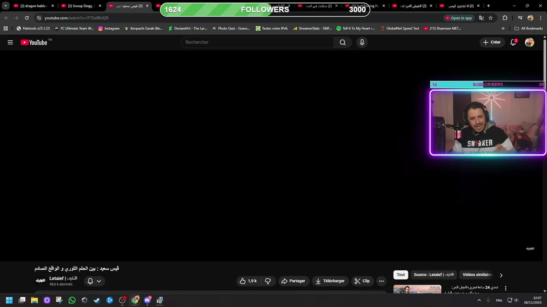Select the Tout filter chip

(x=401, y=275)
